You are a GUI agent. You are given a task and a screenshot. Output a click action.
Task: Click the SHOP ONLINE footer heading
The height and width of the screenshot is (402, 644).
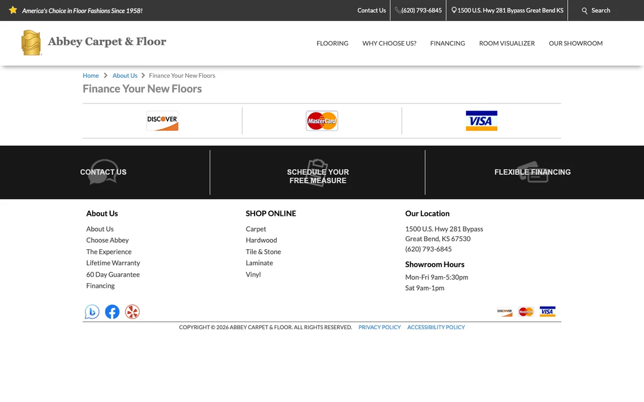tap(271, 213)
